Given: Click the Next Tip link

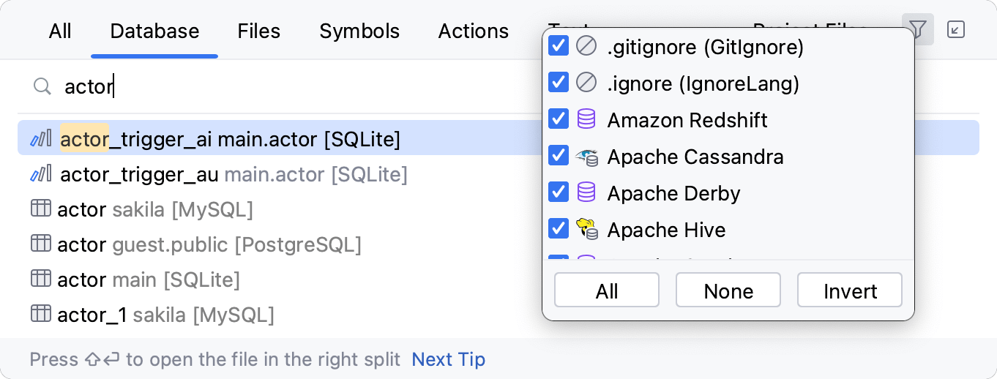Looking at the screenshot, I should 448,359.
